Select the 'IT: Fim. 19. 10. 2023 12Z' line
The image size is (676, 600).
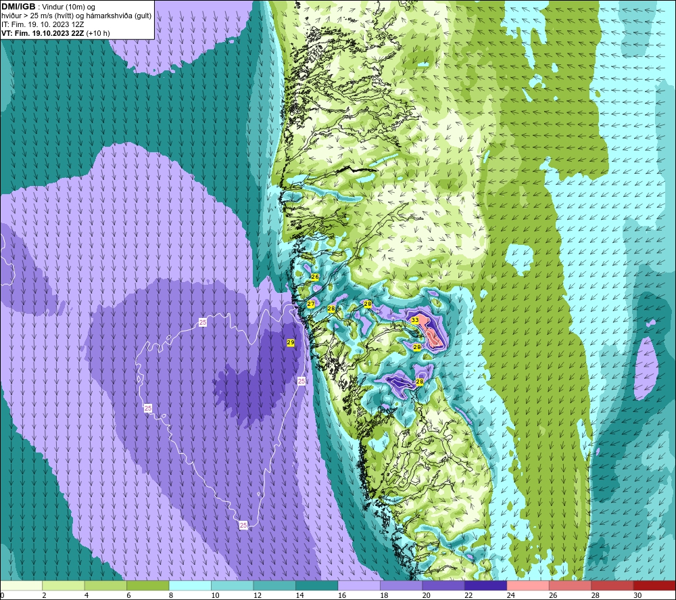click(x=43, y=24)
